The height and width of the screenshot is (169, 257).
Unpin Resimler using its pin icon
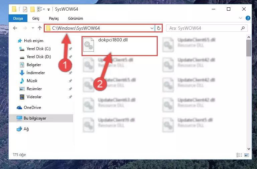[70, 89]
